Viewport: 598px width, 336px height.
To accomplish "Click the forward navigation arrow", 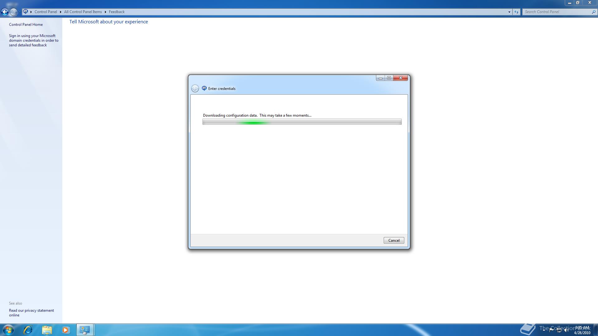I will 13,12.
